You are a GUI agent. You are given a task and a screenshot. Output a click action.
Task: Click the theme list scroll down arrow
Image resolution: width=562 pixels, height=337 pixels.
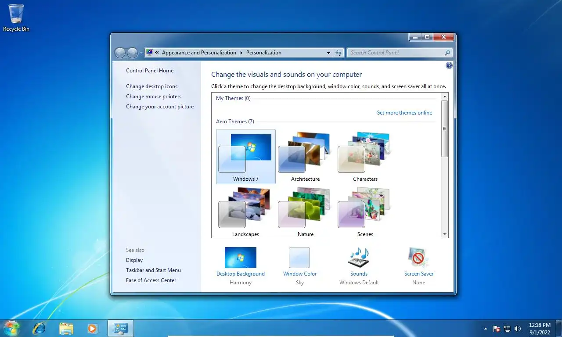point(445,234)
